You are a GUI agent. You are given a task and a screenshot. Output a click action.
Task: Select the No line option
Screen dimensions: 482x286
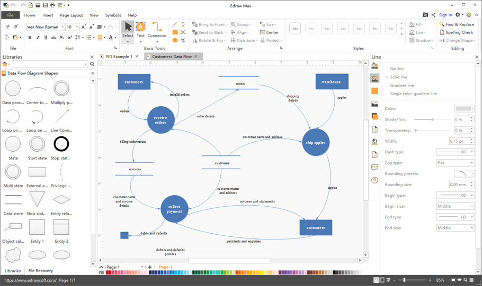(x=397, y=69)
